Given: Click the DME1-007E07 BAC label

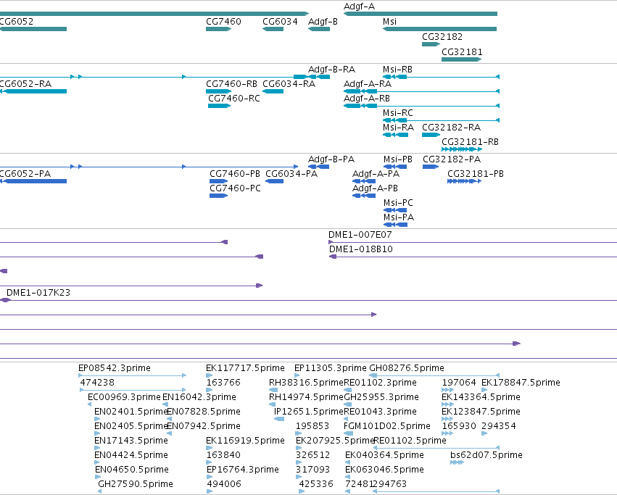Looking at the screenshot, I should 360,236.
